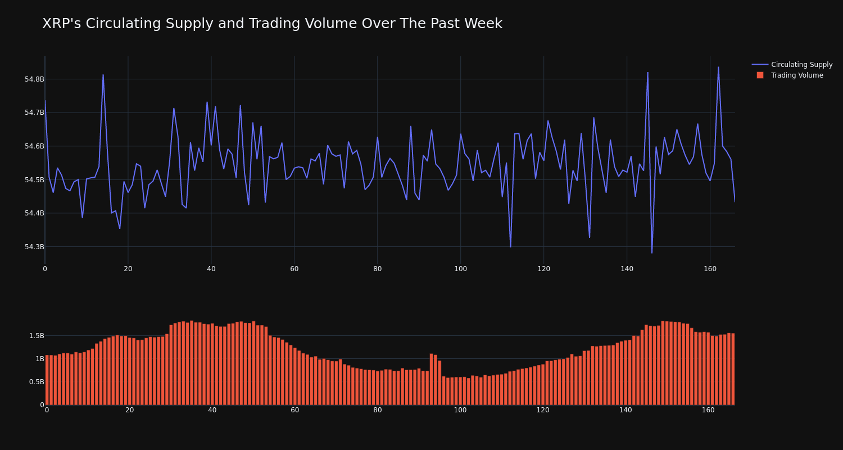Click the 160 x-axis tick of supply chart
This screenshot has height=450, width=843.
click(710, 269)
